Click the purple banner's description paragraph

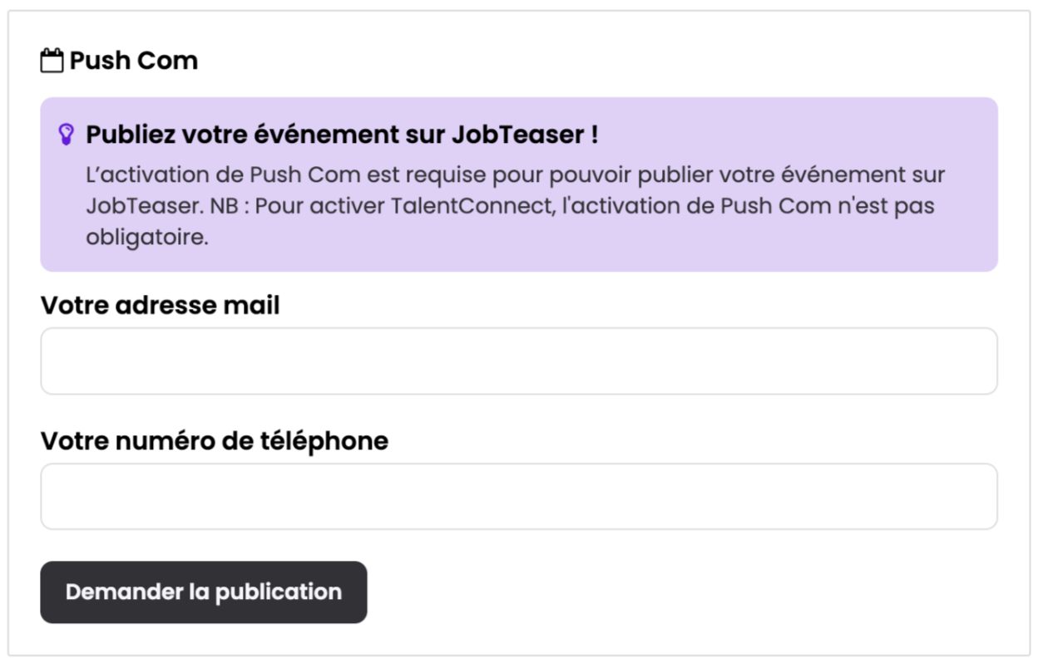[516, 207]
